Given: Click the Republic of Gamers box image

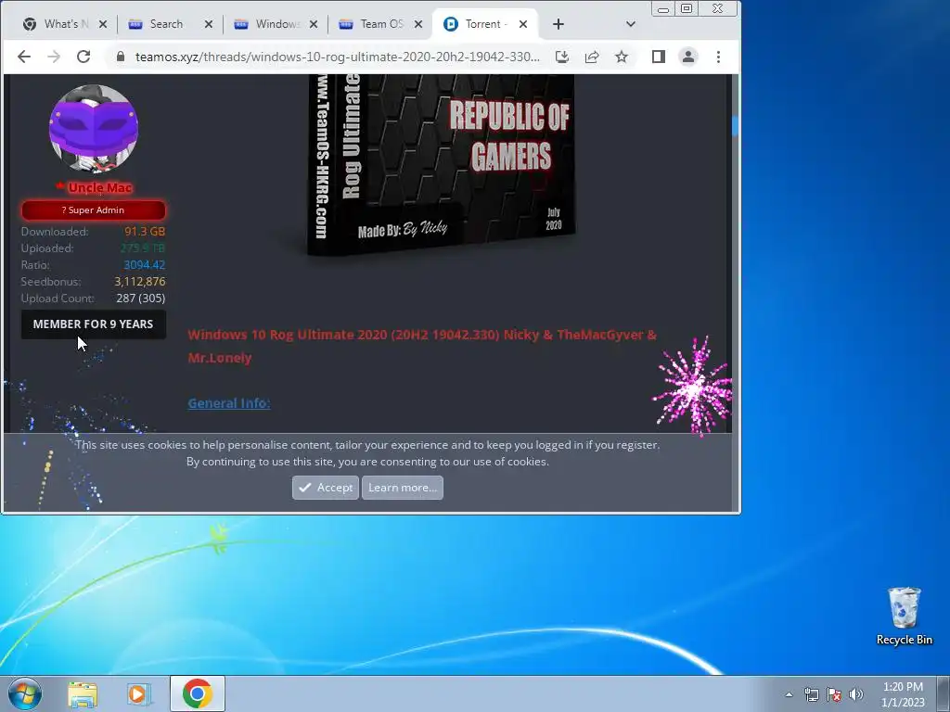Looking at the screenshot, I should [x=441, y=163].
